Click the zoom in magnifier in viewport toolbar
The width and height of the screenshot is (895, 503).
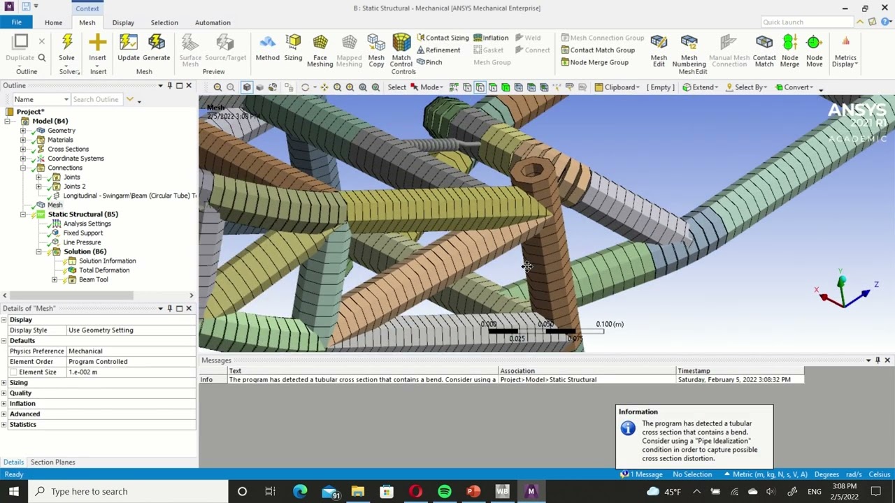350,87
